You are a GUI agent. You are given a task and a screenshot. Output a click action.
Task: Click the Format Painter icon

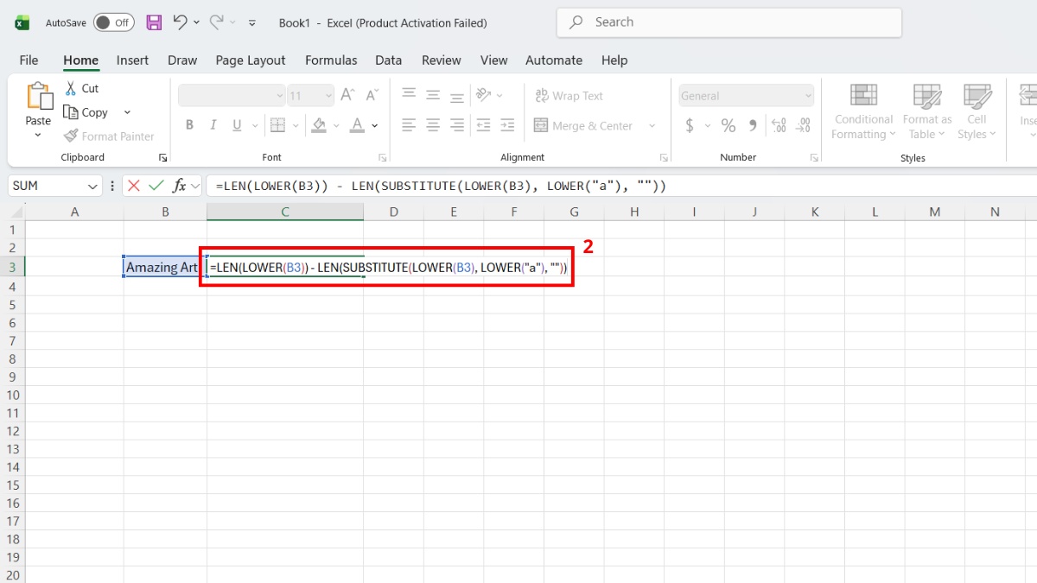coord(73,136)
